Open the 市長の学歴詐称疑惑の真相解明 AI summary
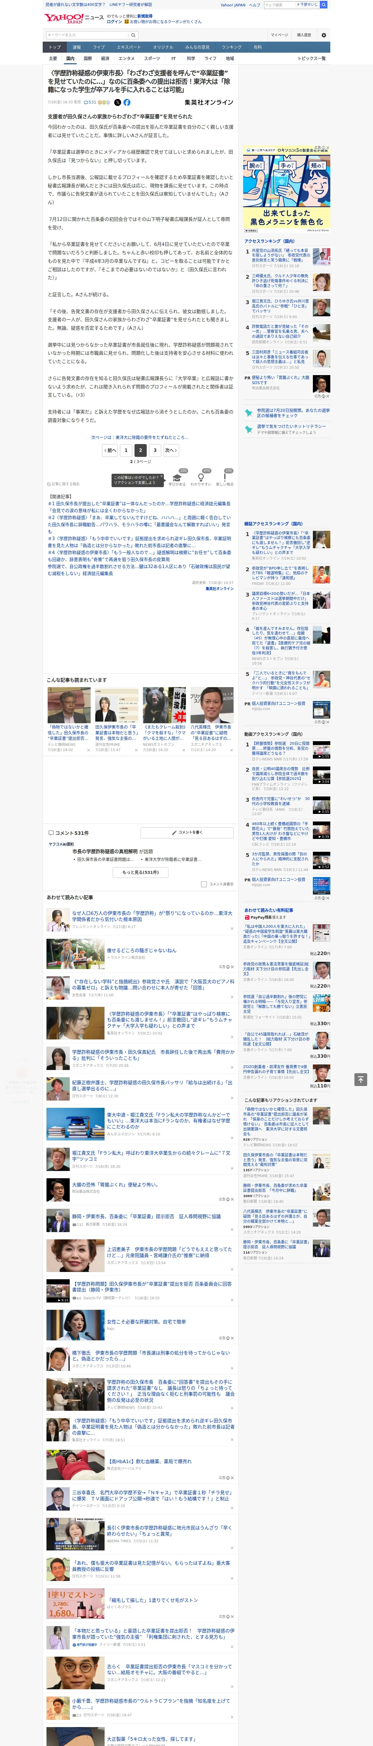Screen dimensions: 373x1746 click(x=112, y=851)
